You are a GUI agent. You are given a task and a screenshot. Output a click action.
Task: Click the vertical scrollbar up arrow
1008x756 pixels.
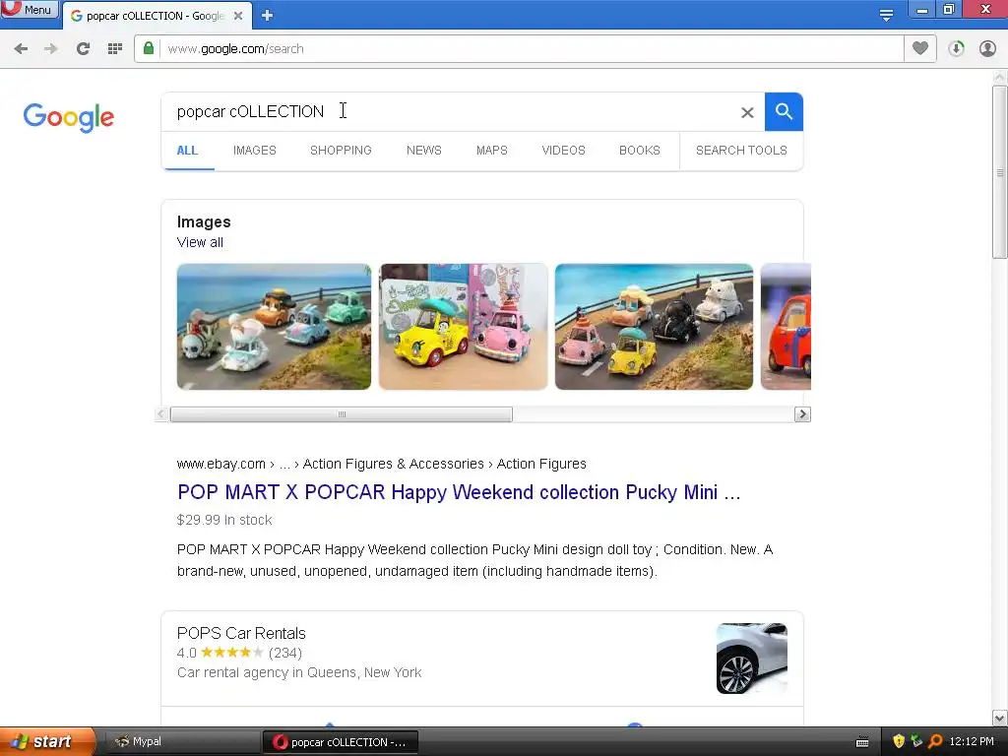click(x=1000, y=77)
